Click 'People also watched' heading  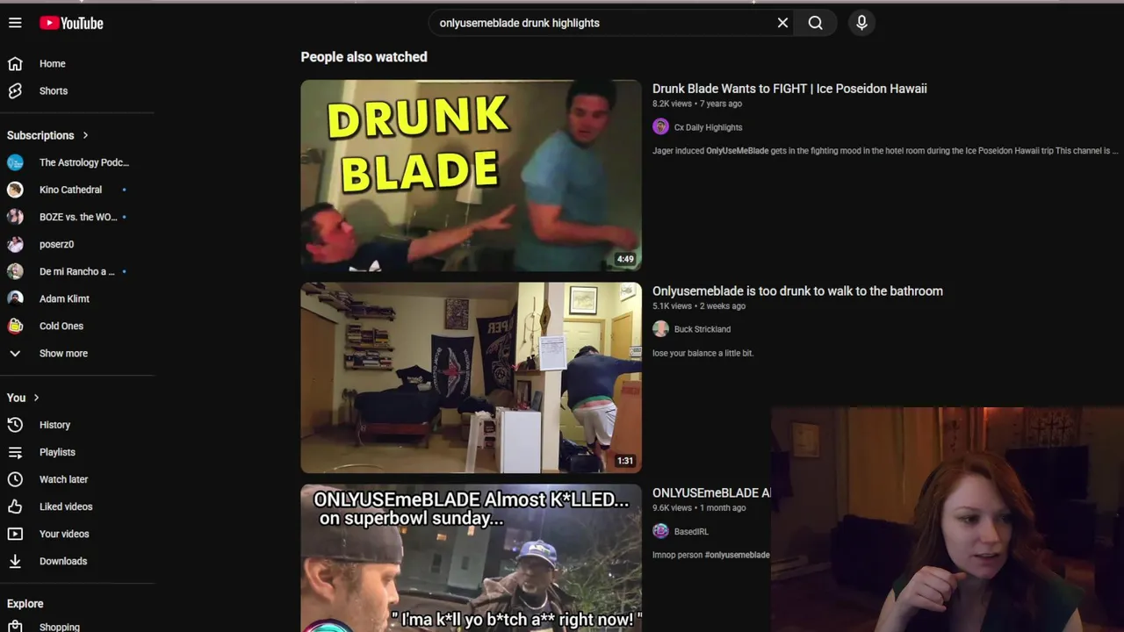364,57
